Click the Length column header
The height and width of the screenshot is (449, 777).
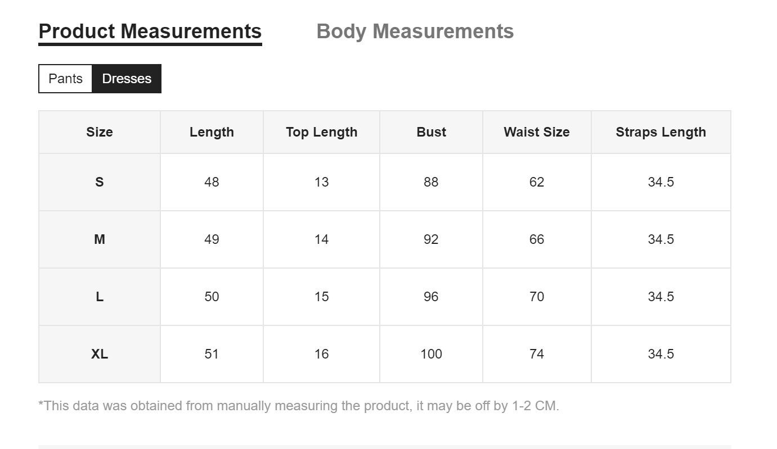(x=212, y=132)
